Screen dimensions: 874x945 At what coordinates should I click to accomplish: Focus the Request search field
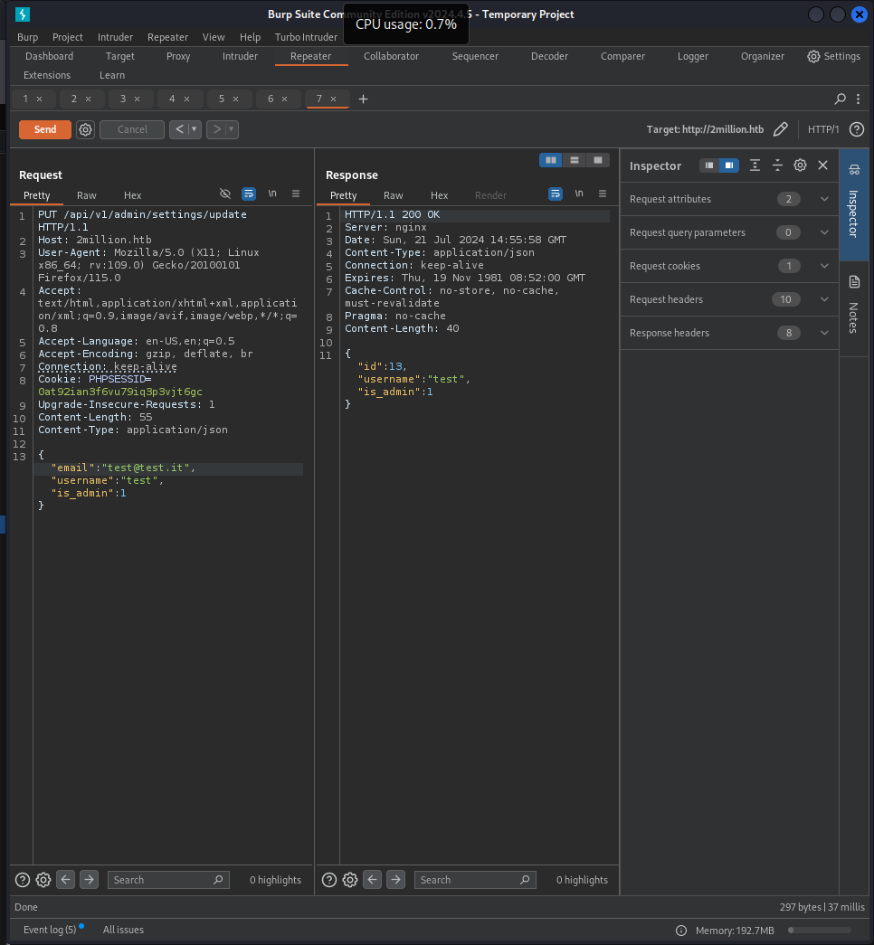168,880
